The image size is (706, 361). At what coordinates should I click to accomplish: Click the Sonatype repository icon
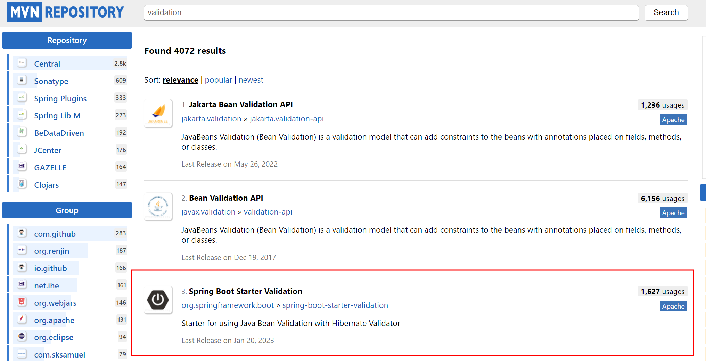point(22,80)
